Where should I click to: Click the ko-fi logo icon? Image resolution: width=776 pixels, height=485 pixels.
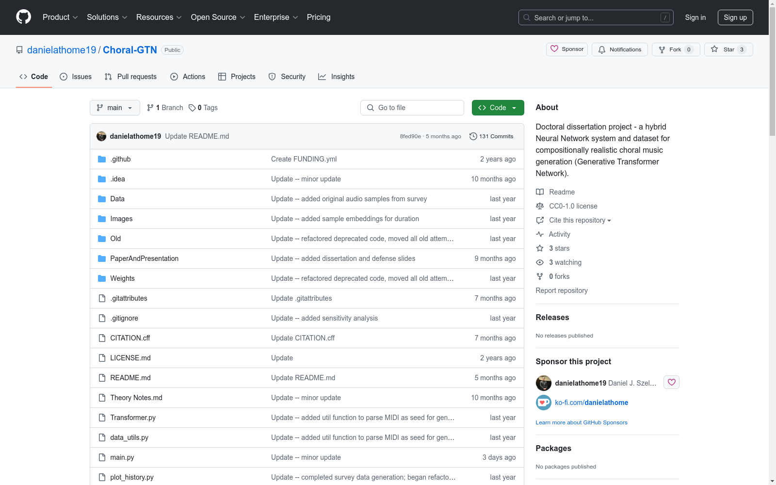pos(544,403)
